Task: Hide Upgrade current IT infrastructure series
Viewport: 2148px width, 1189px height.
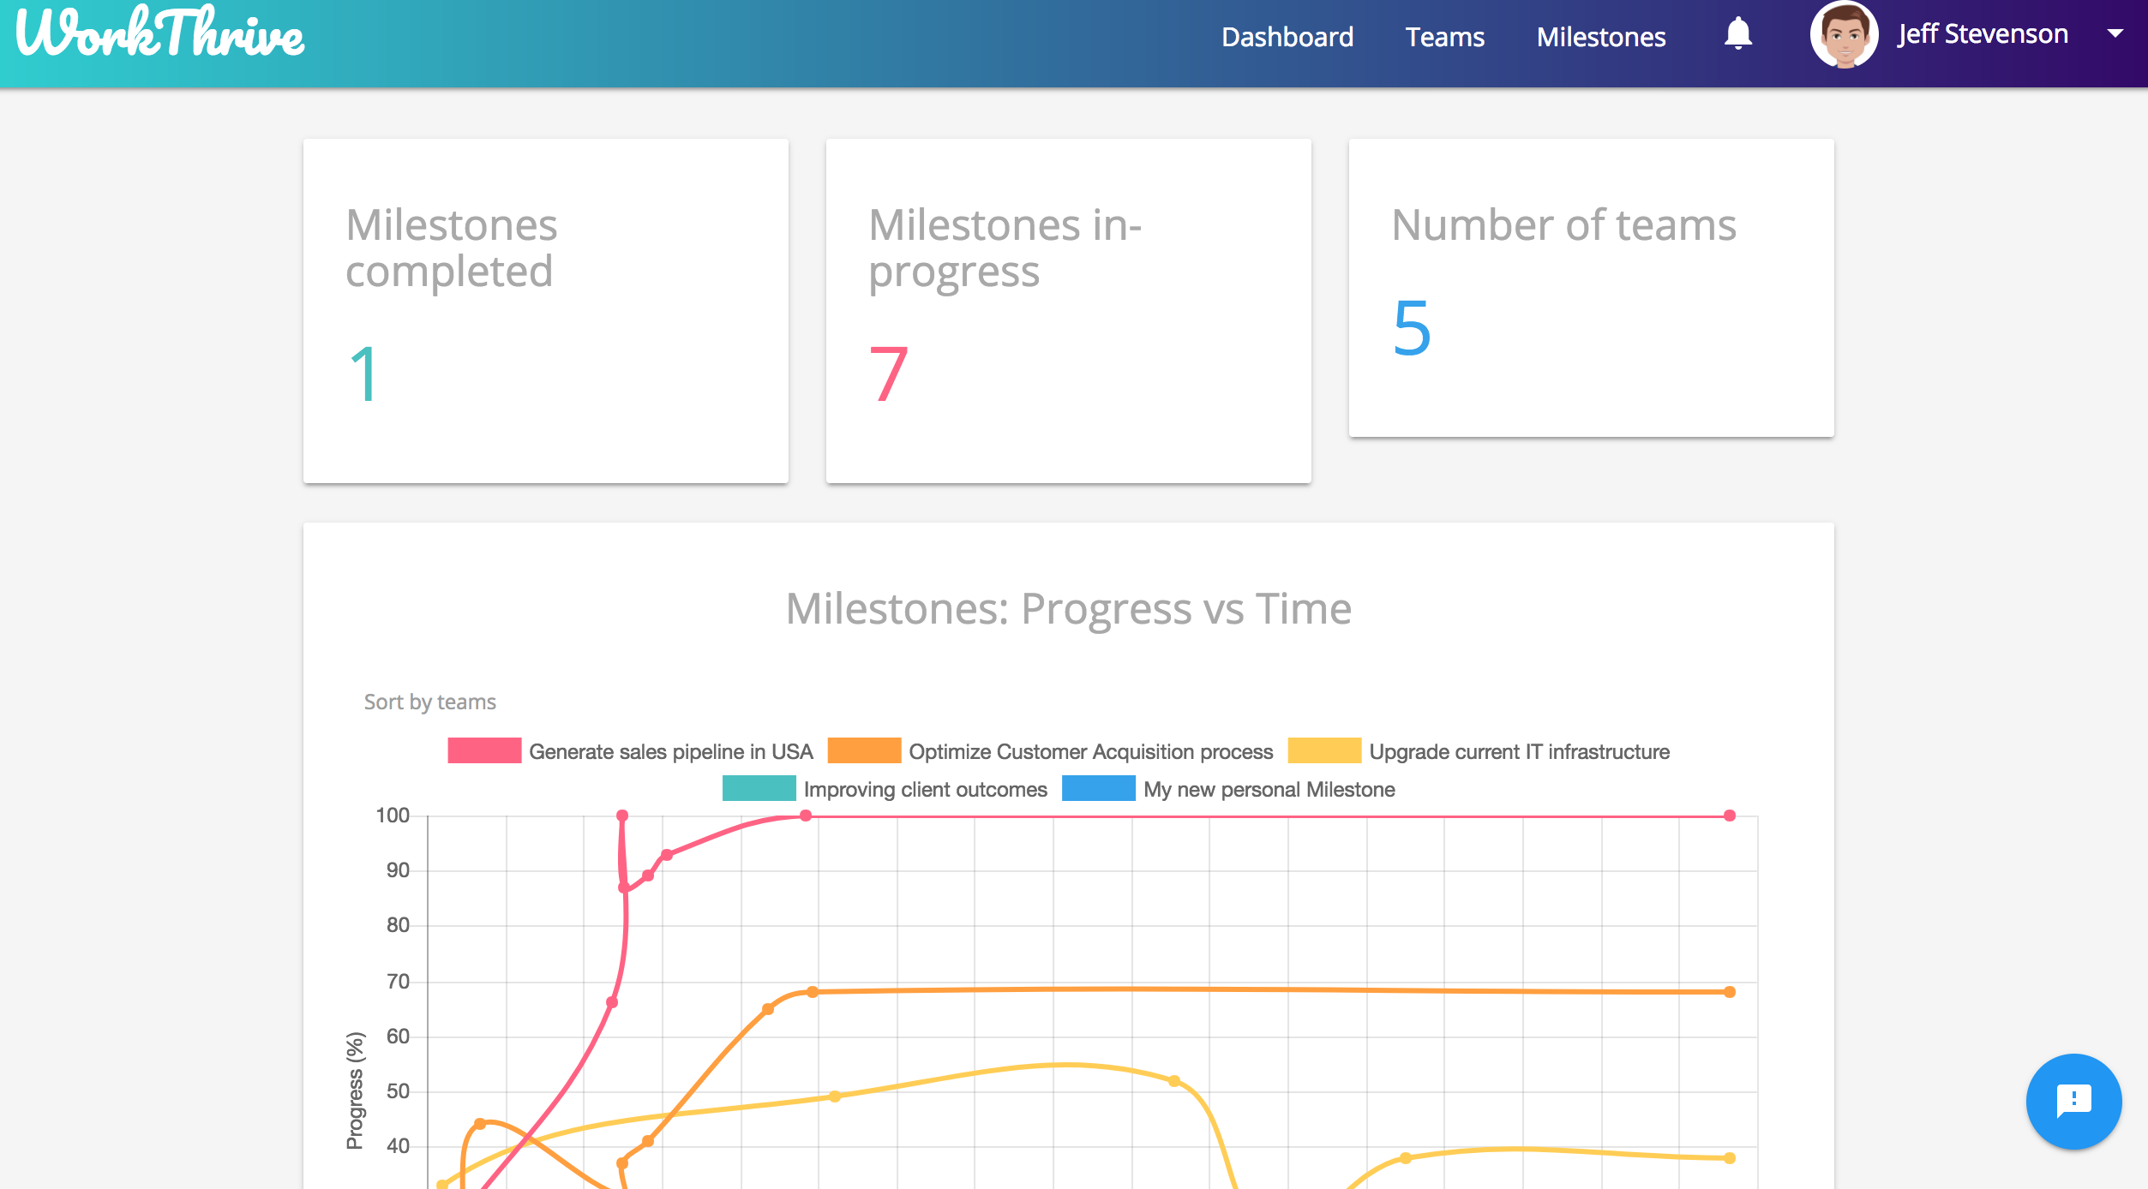Action: 1479,751
